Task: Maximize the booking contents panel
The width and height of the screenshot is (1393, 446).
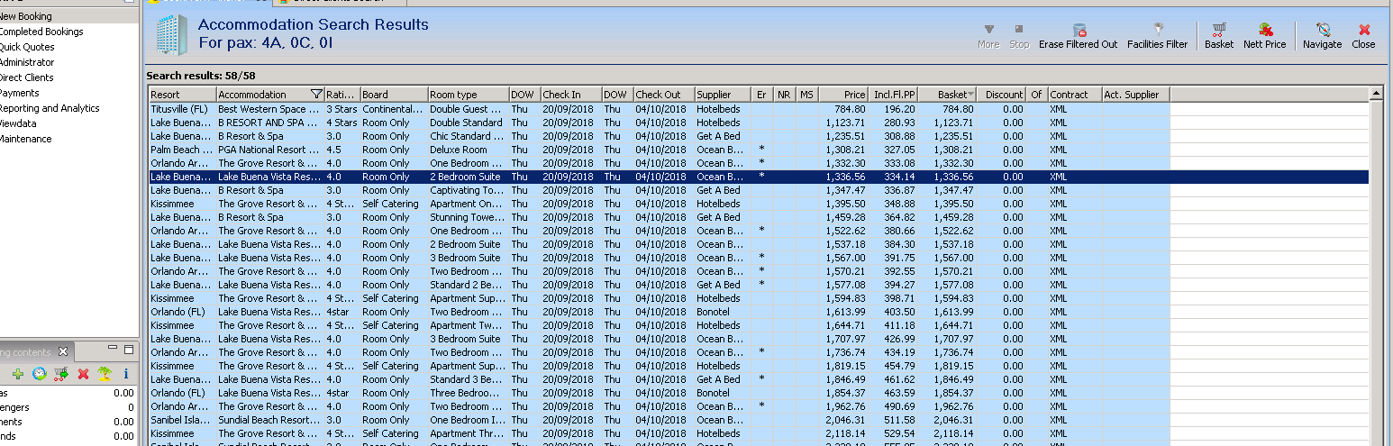Action: [x=129, y=349]
